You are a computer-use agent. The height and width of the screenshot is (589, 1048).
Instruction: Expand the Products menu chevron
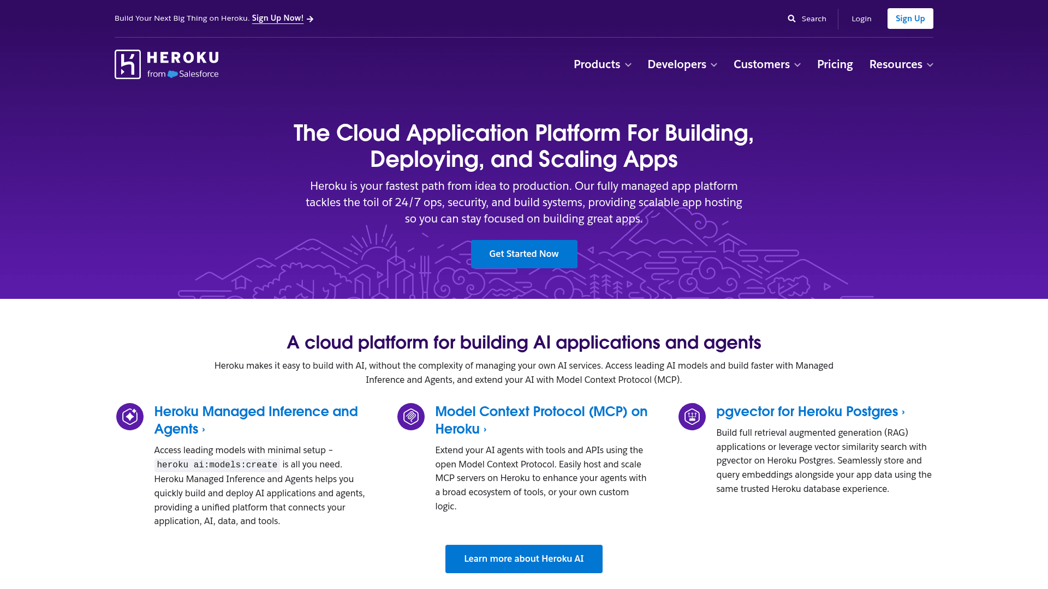(628, 65)
